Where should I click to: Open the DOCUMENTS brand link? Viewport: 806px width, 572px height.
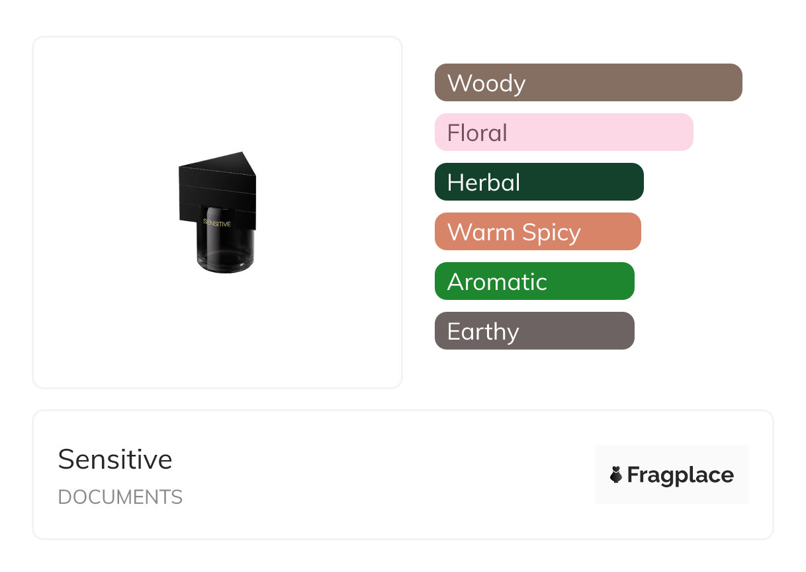coord(120,497)
